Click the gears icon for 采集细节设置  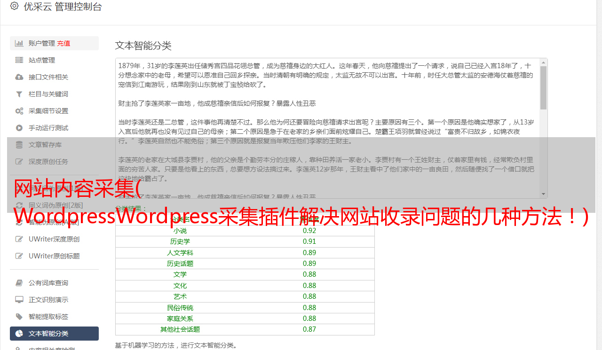(x=19, y=111)
